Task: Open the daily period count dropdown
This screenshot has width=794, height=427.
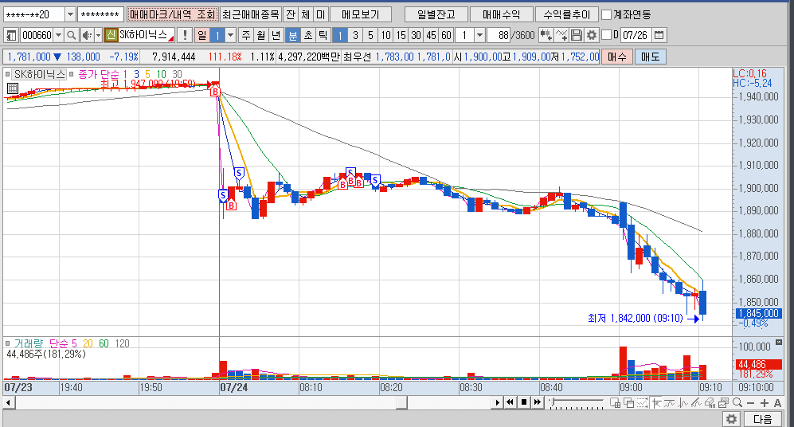Action: pos(230,35)
